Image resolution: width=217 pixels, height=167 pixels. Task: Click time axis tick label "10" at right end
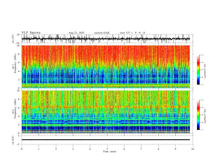pos(193,149)
